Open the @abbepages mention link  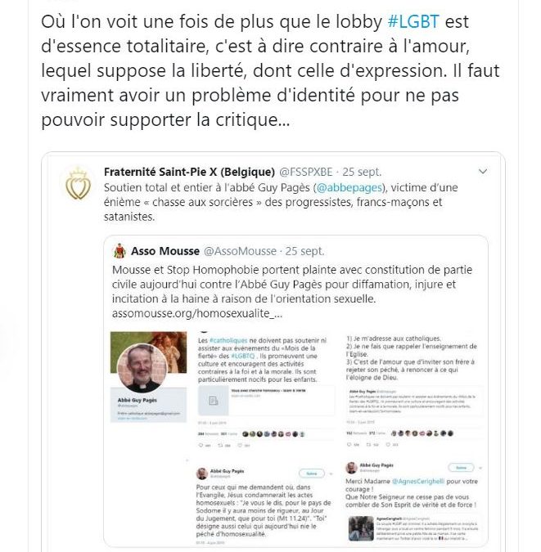coord(349,187)
